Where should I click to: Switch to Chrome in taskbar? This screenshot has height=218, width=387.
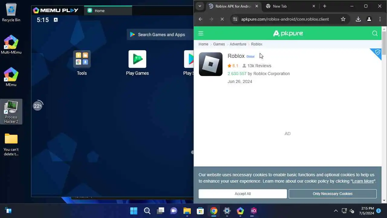tap(214, 211)
